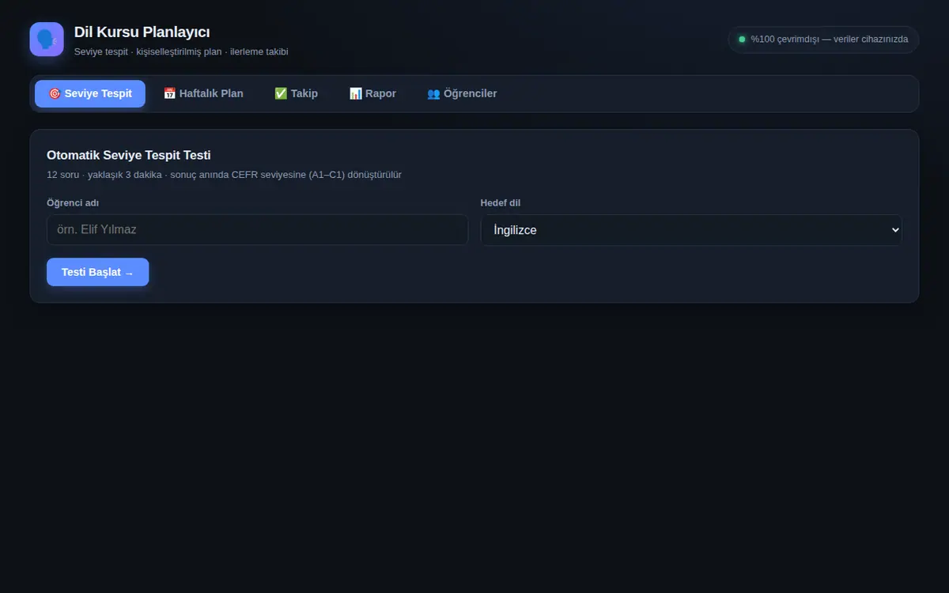Open the Hedef dil dropdown
This screenshot has width=949, height=593.
point(691,229)
